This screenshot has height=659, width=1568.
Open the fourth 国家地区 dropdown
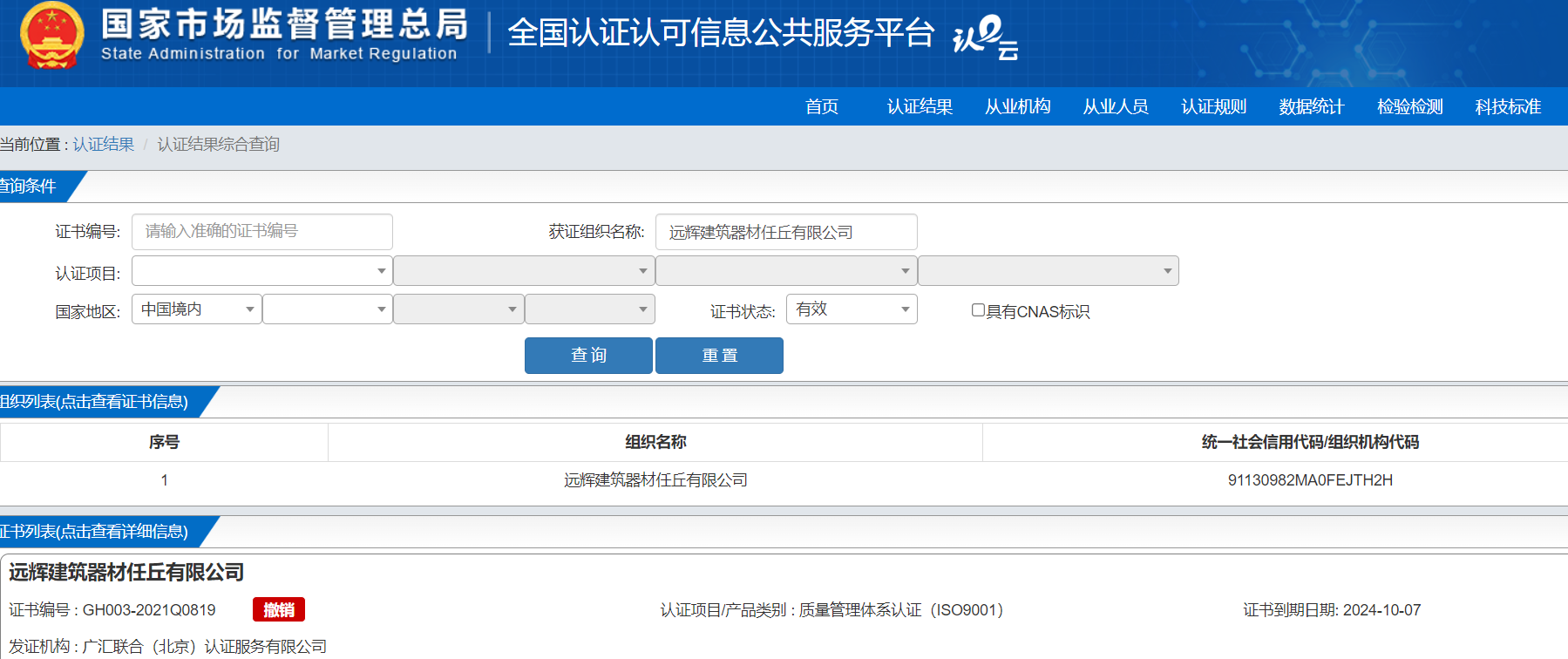coord(590,309)
